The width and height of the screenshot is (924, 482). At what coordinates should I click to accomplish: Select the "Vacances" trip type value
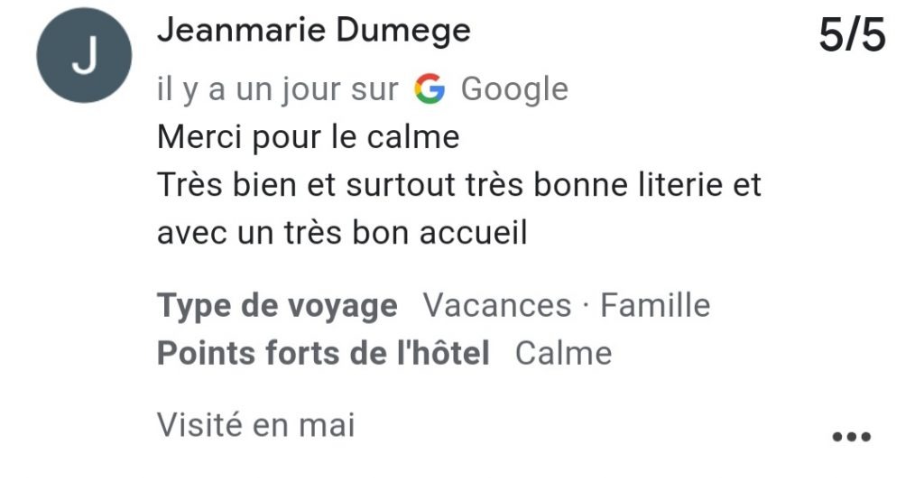click(497, 305)
